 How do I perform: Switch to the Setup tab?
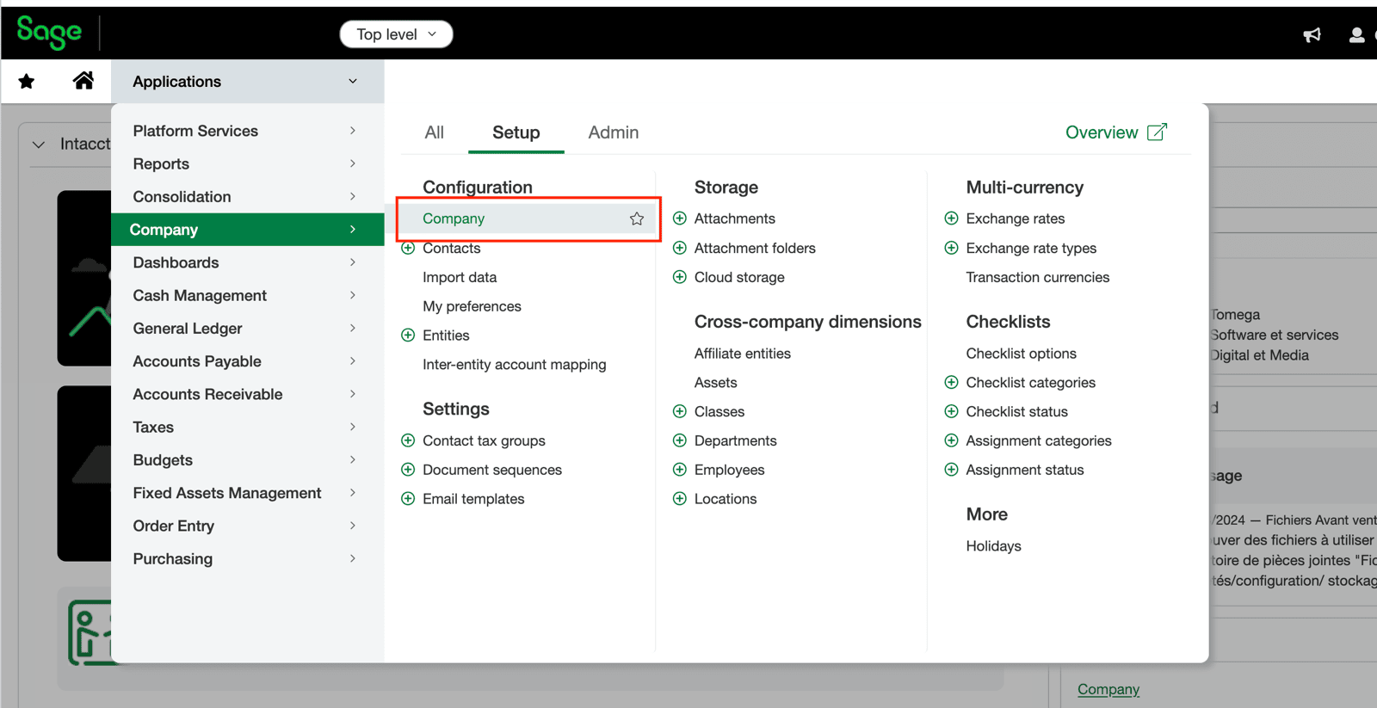click(516, 132)
